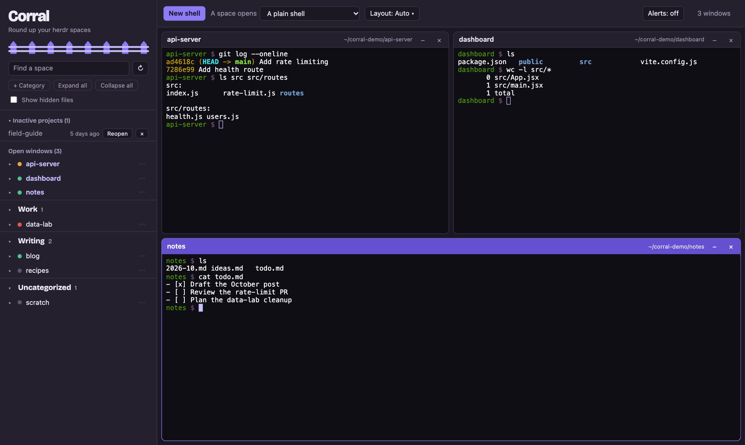745x445 pixels.
Task: Minimize the notes terminal pane
Action: click(714, 247)
